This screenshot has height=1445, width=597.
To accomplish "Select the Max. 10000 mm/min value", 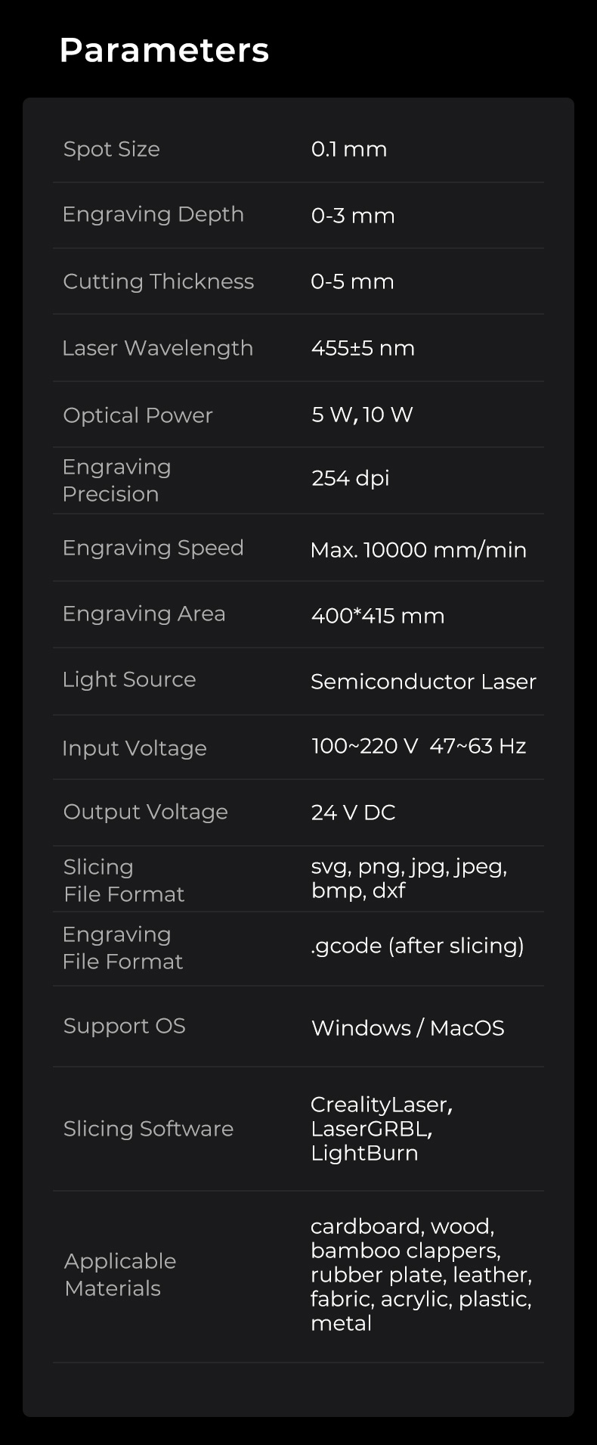I will (x=418, y=550).
